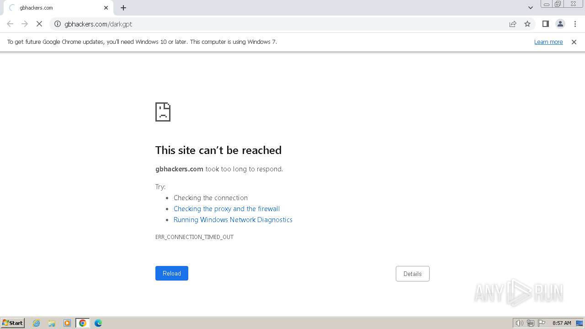This screenshot has height=329, width=585.
Task: Stop loading the page
Action: coord(39,24)
